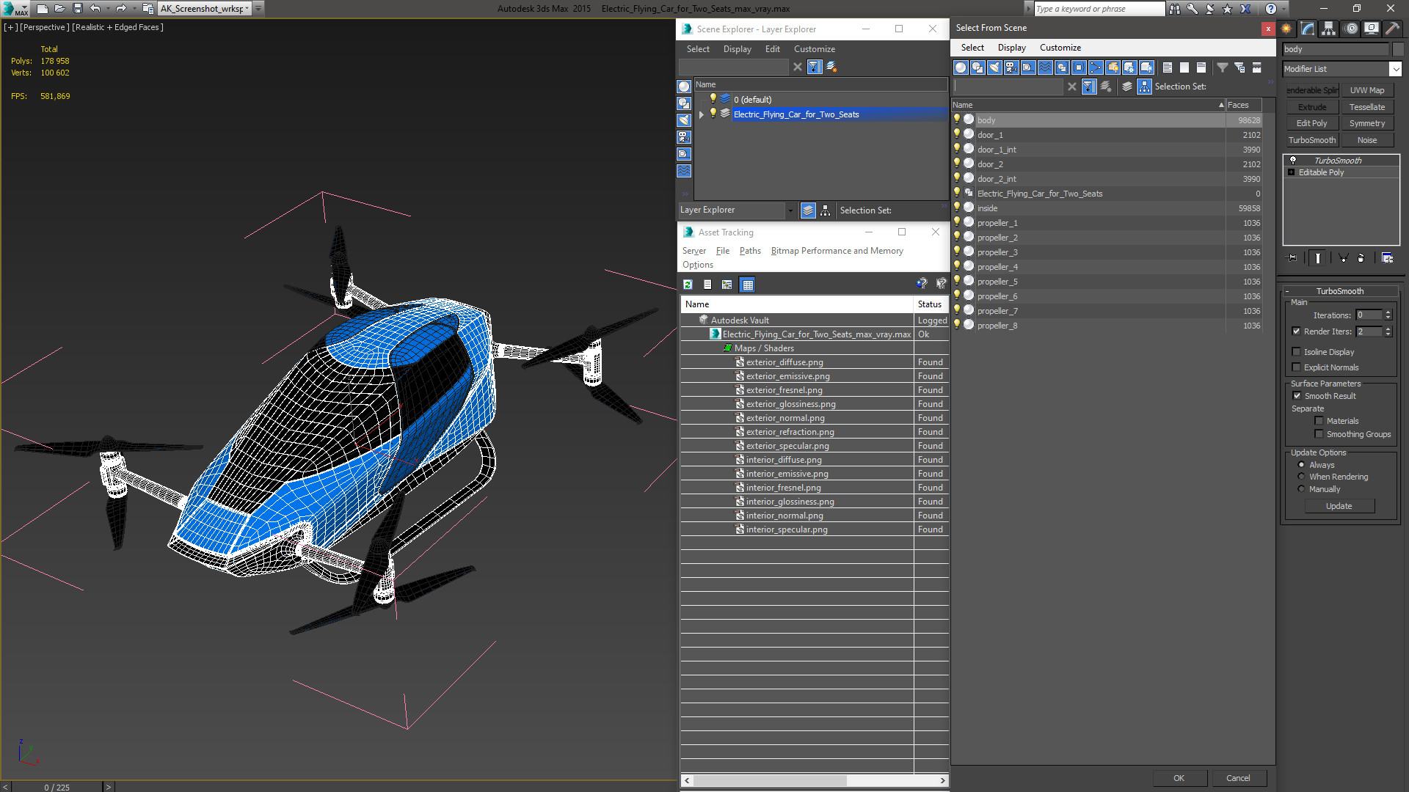1409x792 pixels.
Task: Toggle shapes display filter in Select From Scene
Action: pos(977,67)
